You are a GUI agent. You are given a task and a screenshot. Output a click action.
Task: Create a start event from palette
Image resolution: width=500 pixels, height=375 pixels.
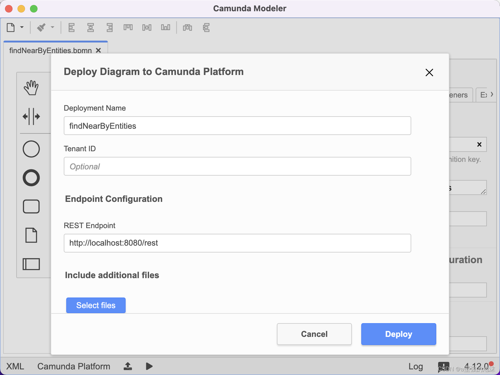[31, 149]
